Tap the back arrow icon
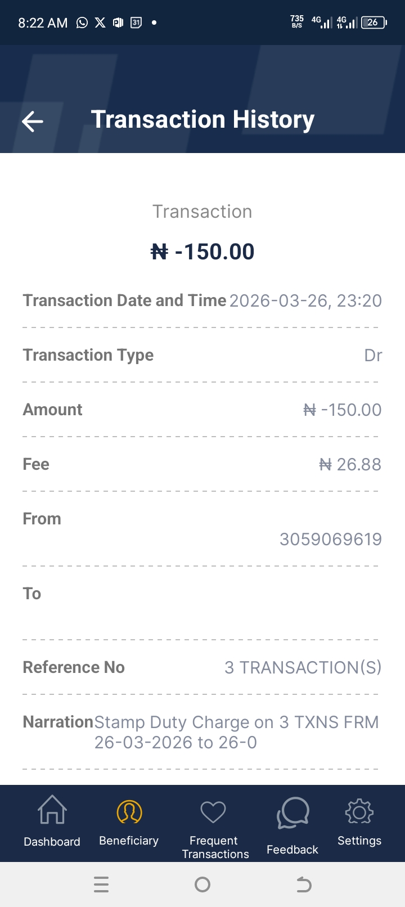This screenshot has width=405, height=907. (33, 121)
